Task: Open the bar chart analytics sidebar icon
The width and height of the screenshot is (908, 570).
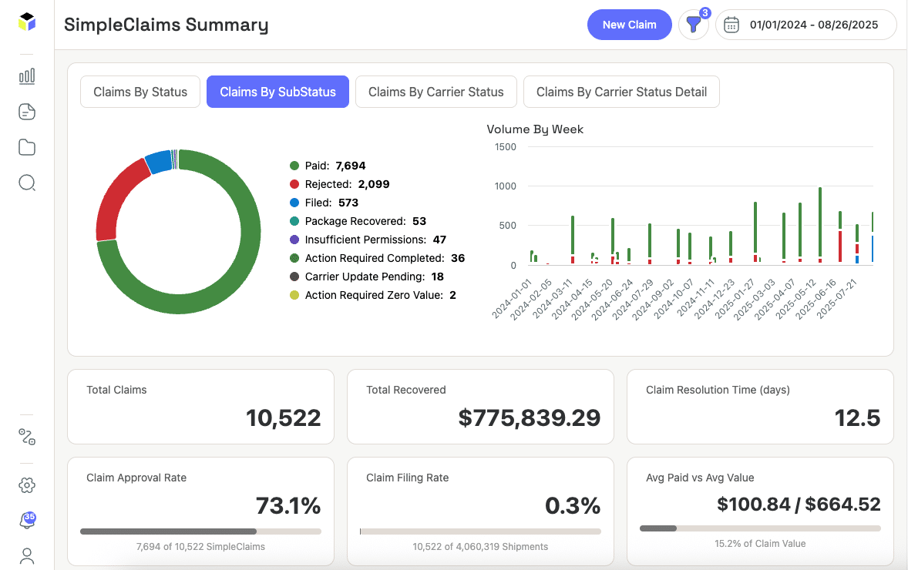Action: [27, 76]
